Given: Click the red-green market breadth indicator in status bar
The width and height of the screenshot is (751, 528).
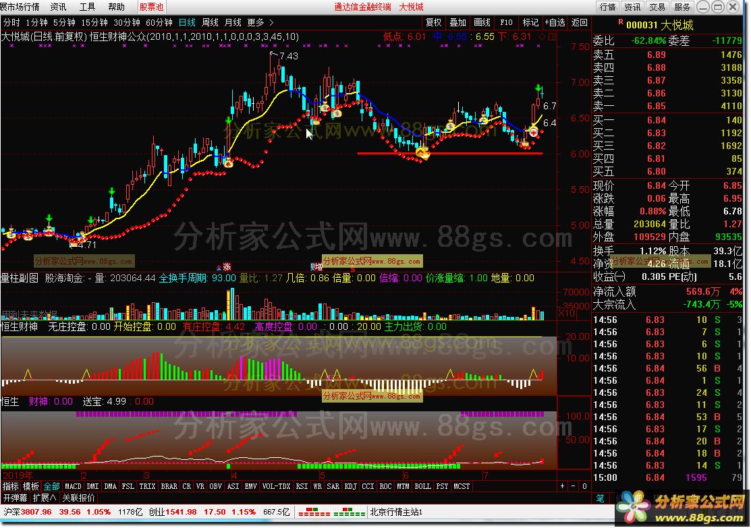Looking at the screenshot, I should (x=331, y=512).
